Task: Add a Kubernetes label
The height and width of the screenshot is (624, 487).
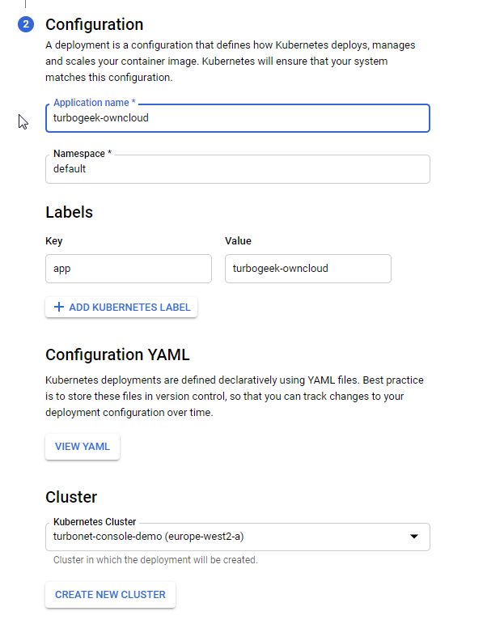Action: pyautogui.click(x=121, y=308)
